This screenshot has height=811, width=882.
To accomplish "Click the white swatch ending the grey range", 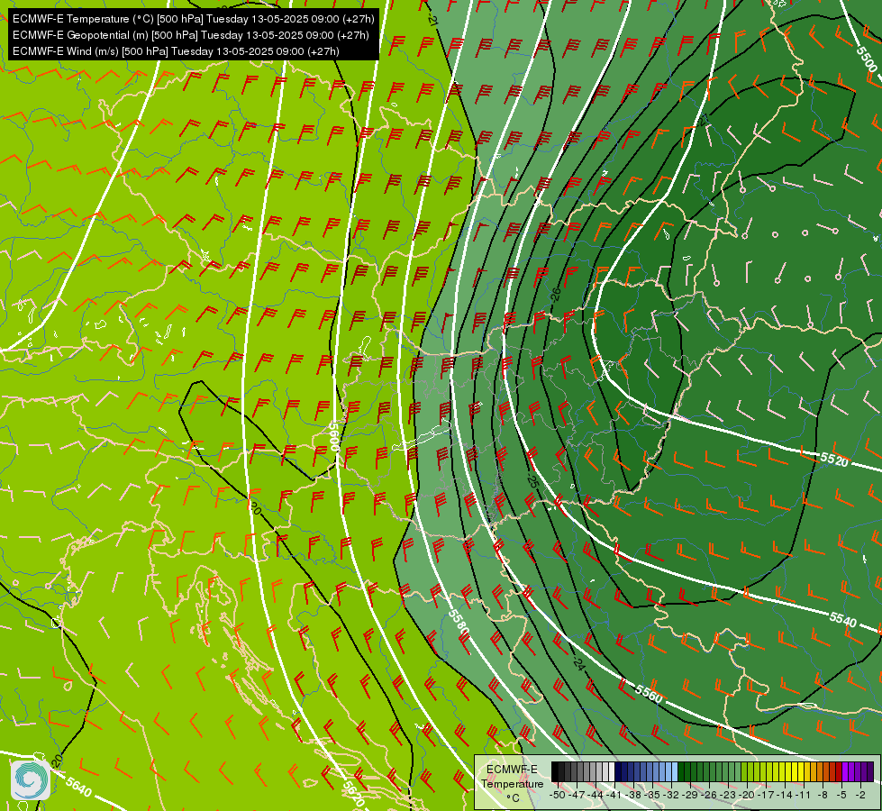I will 612,771.
